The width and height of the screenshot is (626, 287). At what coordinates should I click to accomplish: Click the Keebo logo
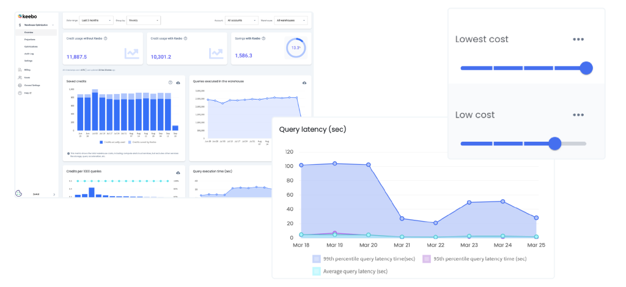pyautogui.click(x=28, y=16)
